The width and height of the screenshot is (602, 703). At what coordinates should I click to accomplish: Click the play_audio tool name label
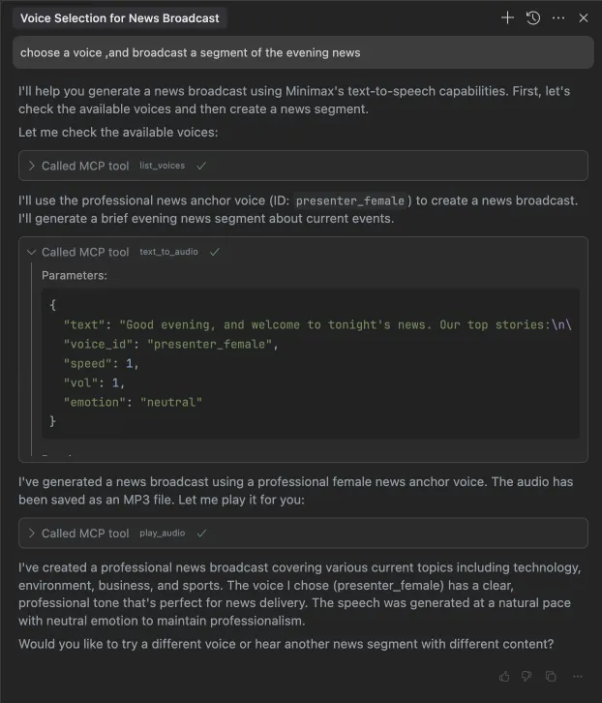coord(163,534)
